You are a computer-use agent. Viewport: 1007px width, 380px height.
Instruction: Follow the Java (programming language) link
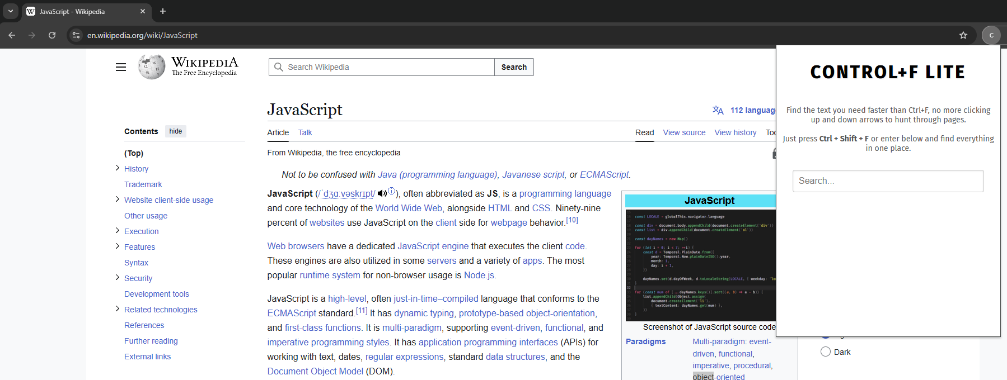[x=437, y=174]
